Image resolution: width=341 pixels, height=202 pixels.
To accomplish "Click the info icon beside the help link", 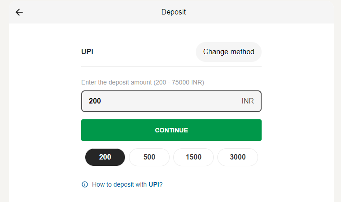I will tap(84, 184).
